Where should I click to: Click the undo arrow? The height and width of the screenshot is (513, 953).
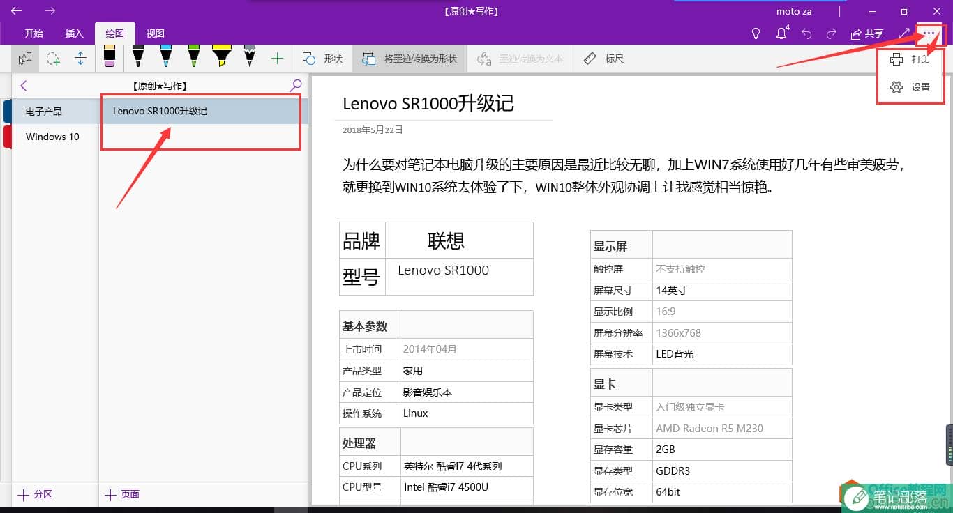(x=806, y=33)
